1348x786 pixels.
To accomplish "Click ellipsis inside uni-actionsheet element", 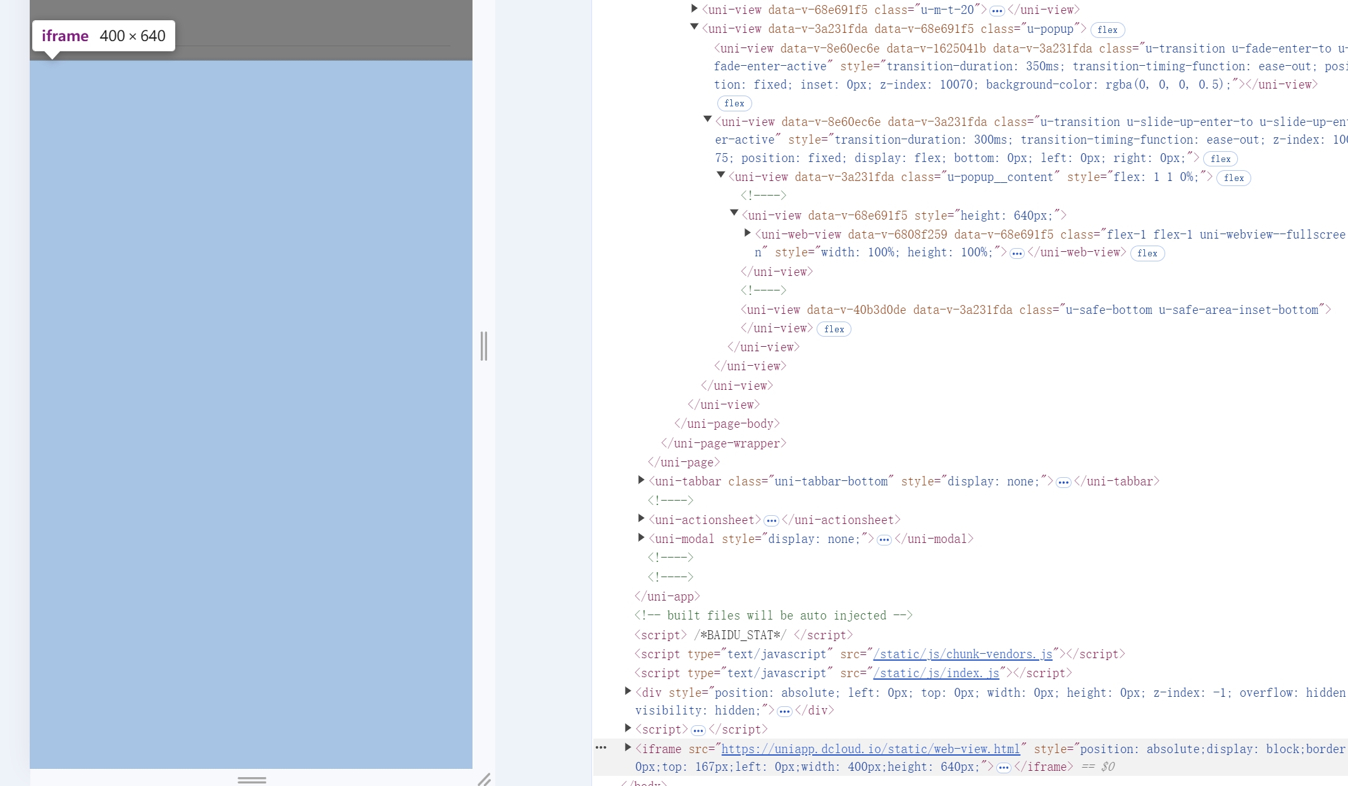I will point(771,521).
